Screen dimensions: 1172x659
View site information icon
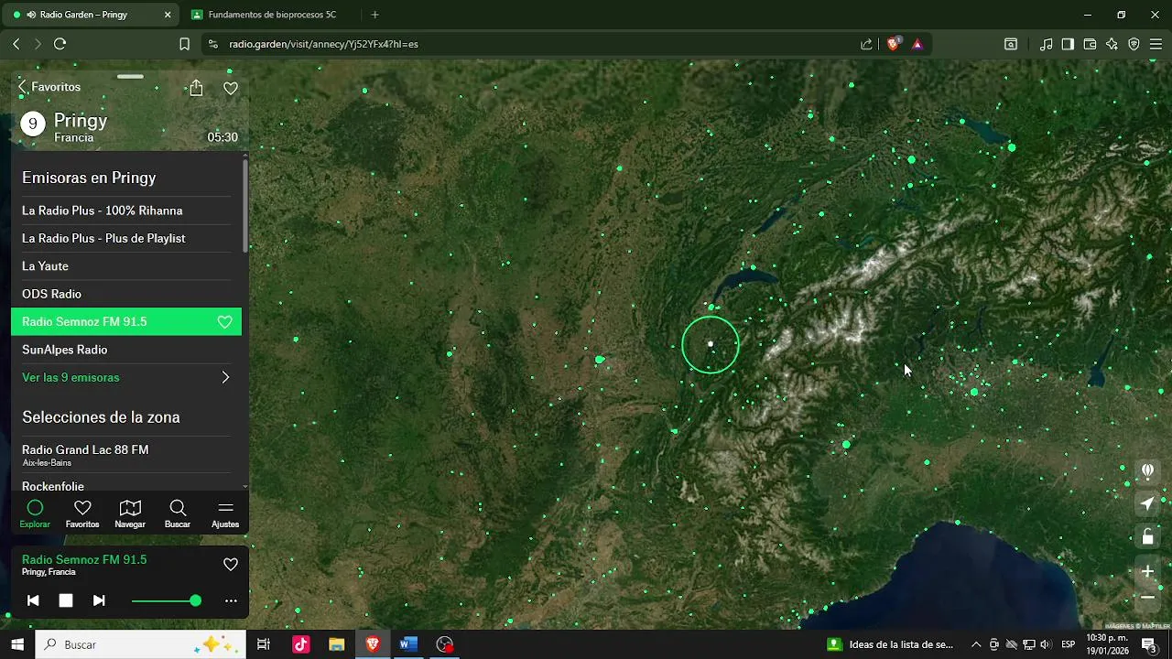click(x=212, y=44)
